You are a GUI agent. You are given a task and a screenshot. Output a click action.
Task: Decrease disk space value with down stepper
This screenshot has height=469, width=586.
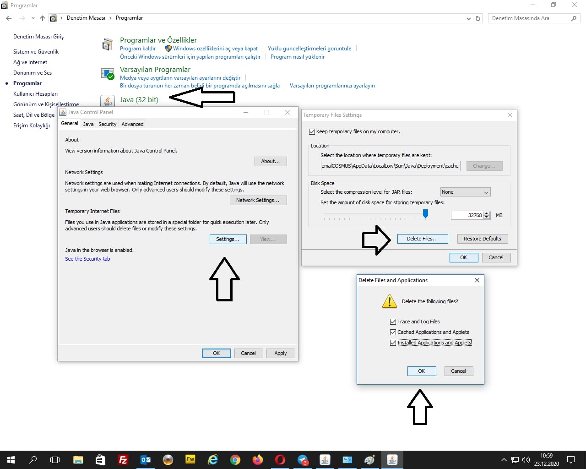tap(487, 218)
